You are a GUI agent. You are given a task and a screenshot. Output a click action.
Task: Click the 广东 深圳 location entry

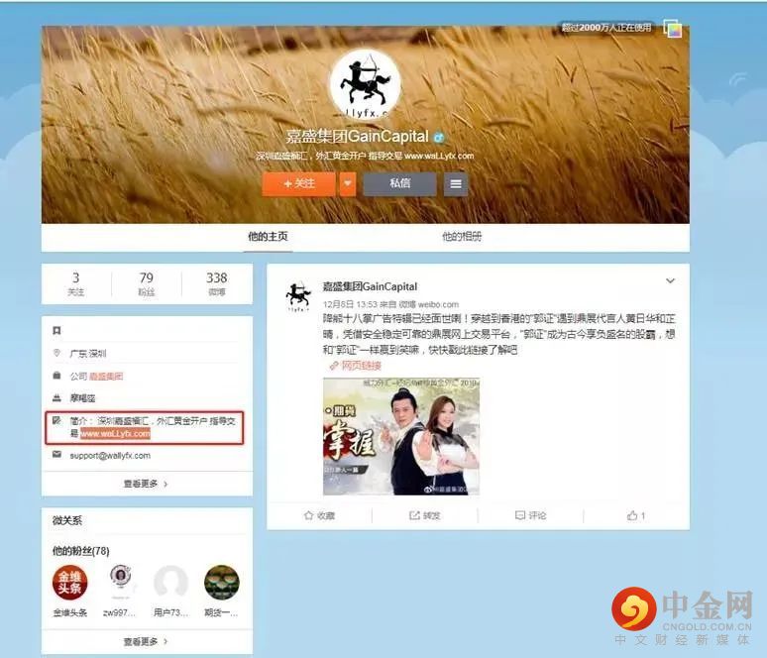pos(88,353)
